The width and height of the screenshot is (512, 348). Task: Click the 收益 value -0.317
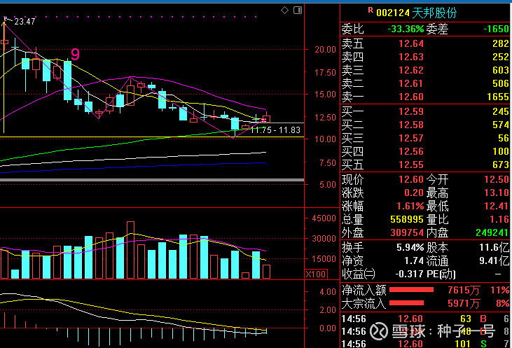tap(409, 274)
